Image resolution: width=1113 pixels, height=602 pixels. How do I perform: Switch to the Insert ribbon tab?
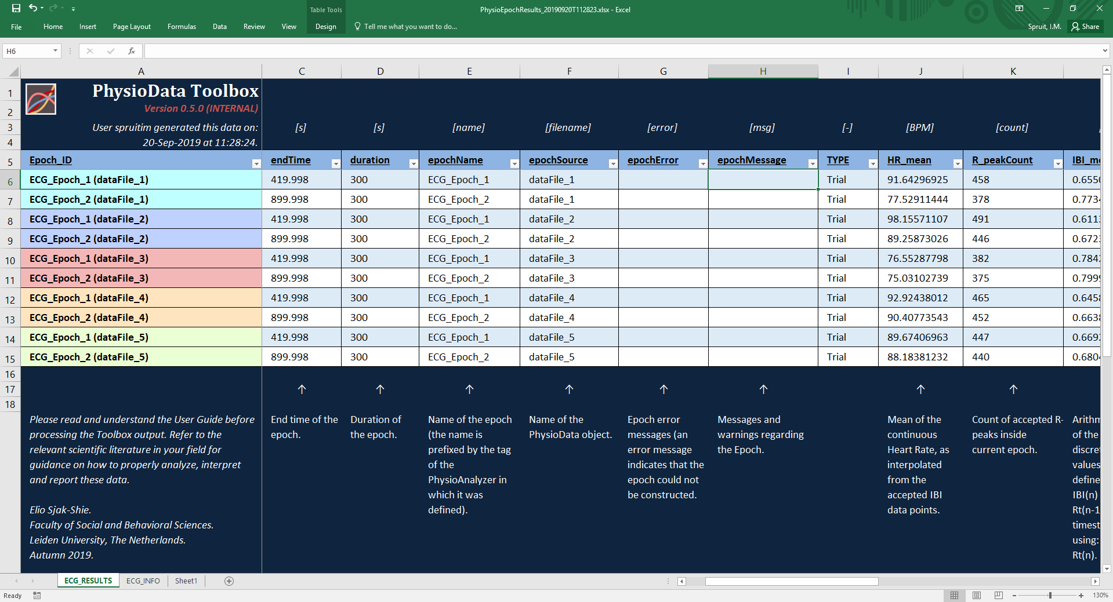pos(88,27)
